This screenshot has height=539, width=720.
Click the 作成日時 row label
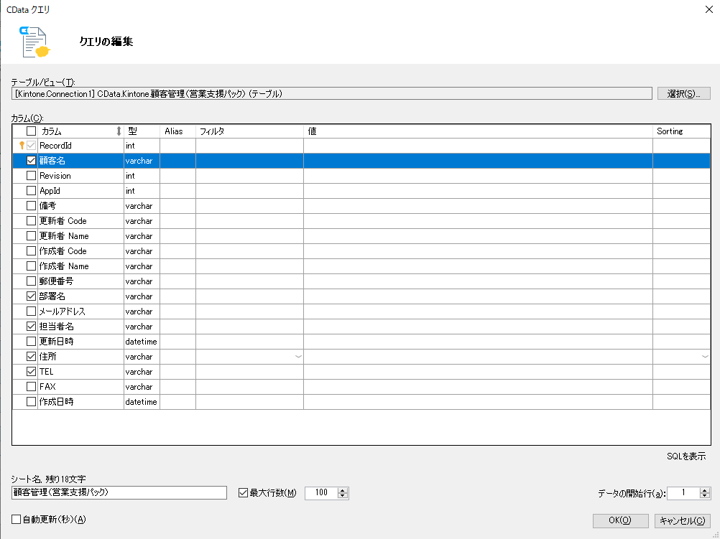tap(56, 402)
